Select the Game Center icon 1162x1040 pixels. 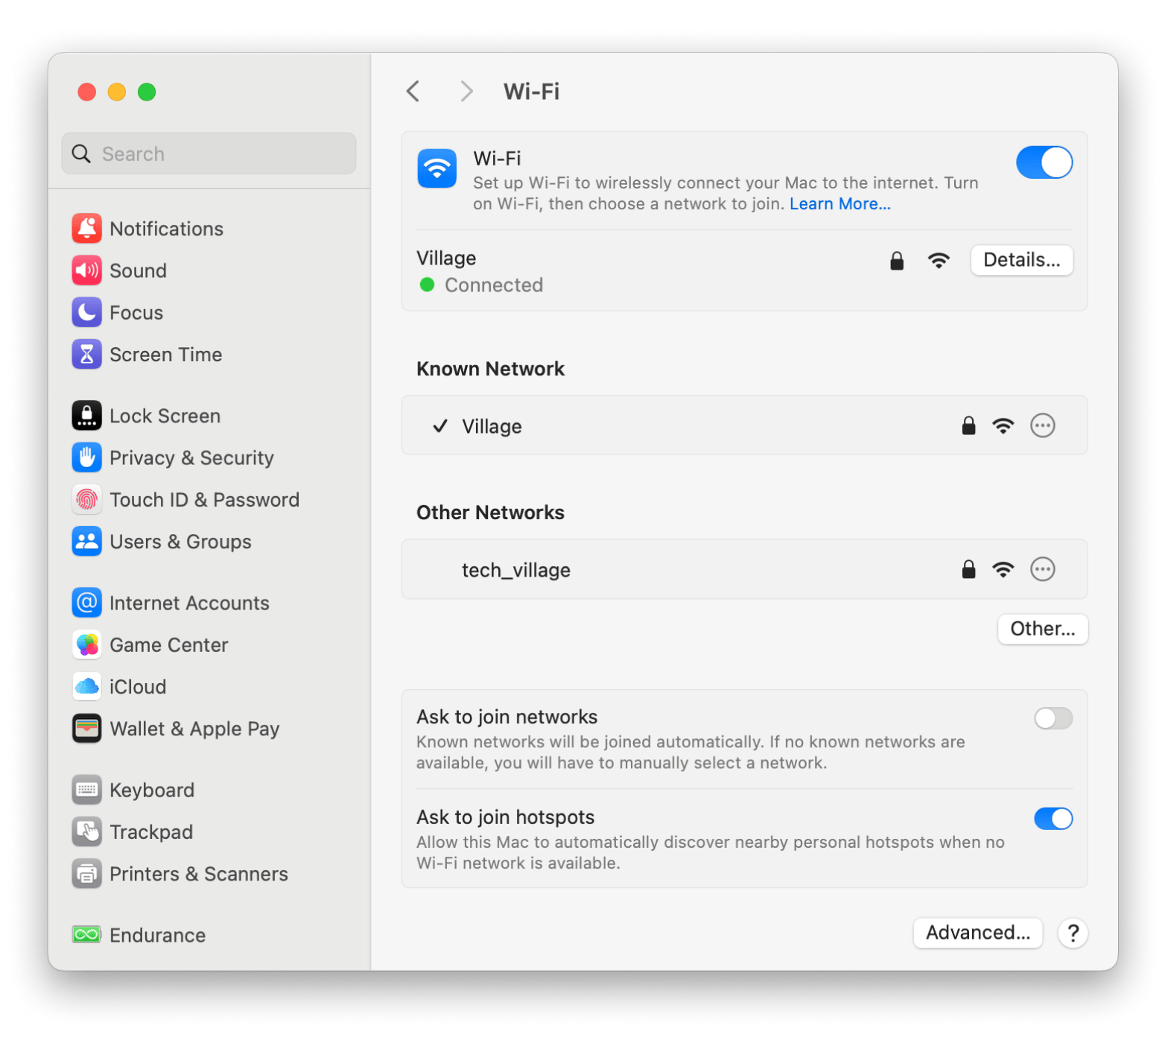tap(86, 644)
